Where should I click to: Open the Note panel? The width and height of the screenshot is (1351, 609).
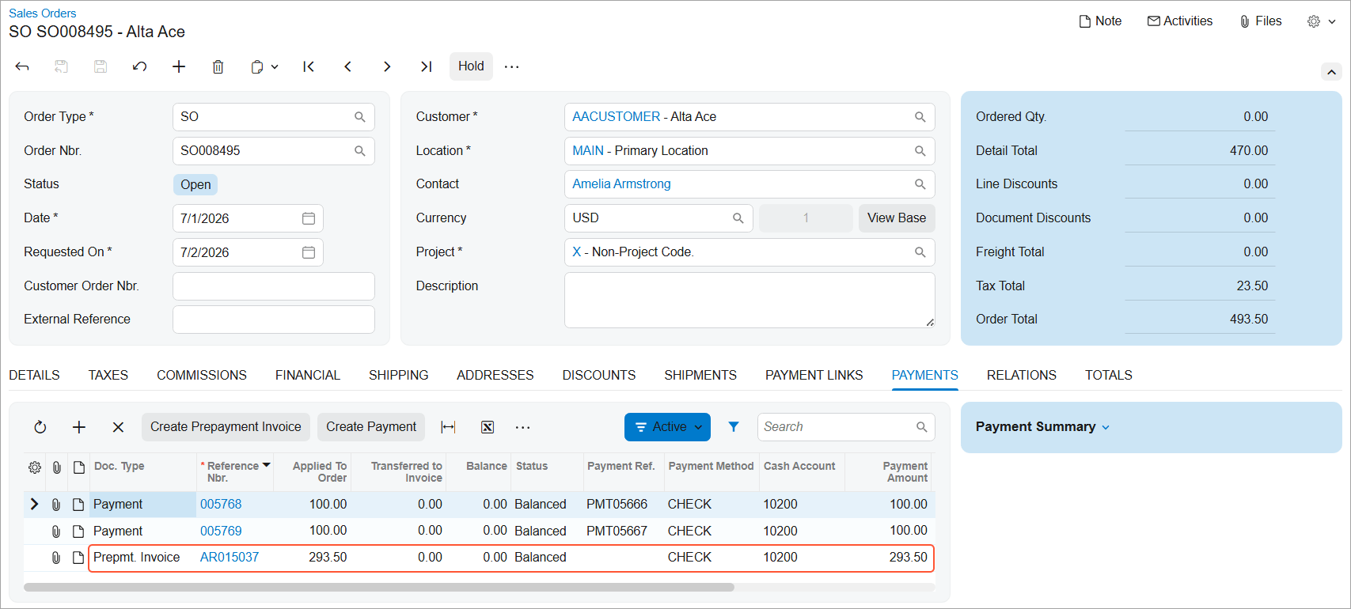(x=1100, y=21)
